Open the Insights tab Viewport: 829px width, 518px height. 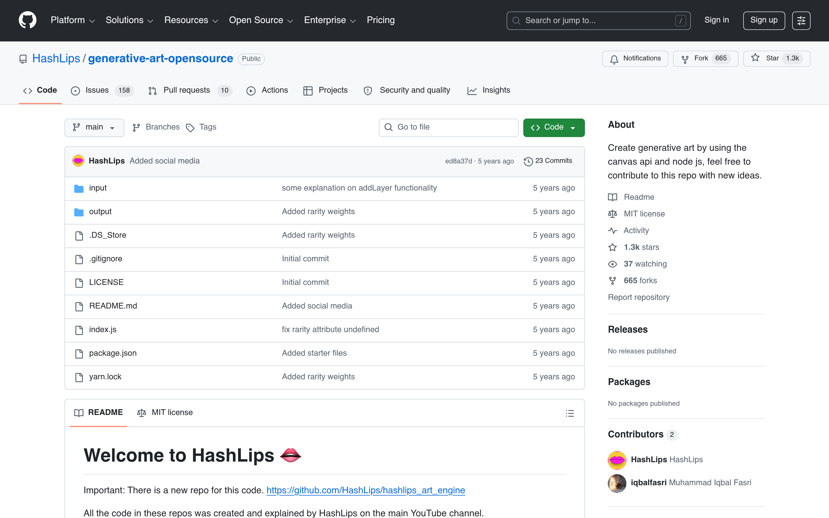[488, 90]
